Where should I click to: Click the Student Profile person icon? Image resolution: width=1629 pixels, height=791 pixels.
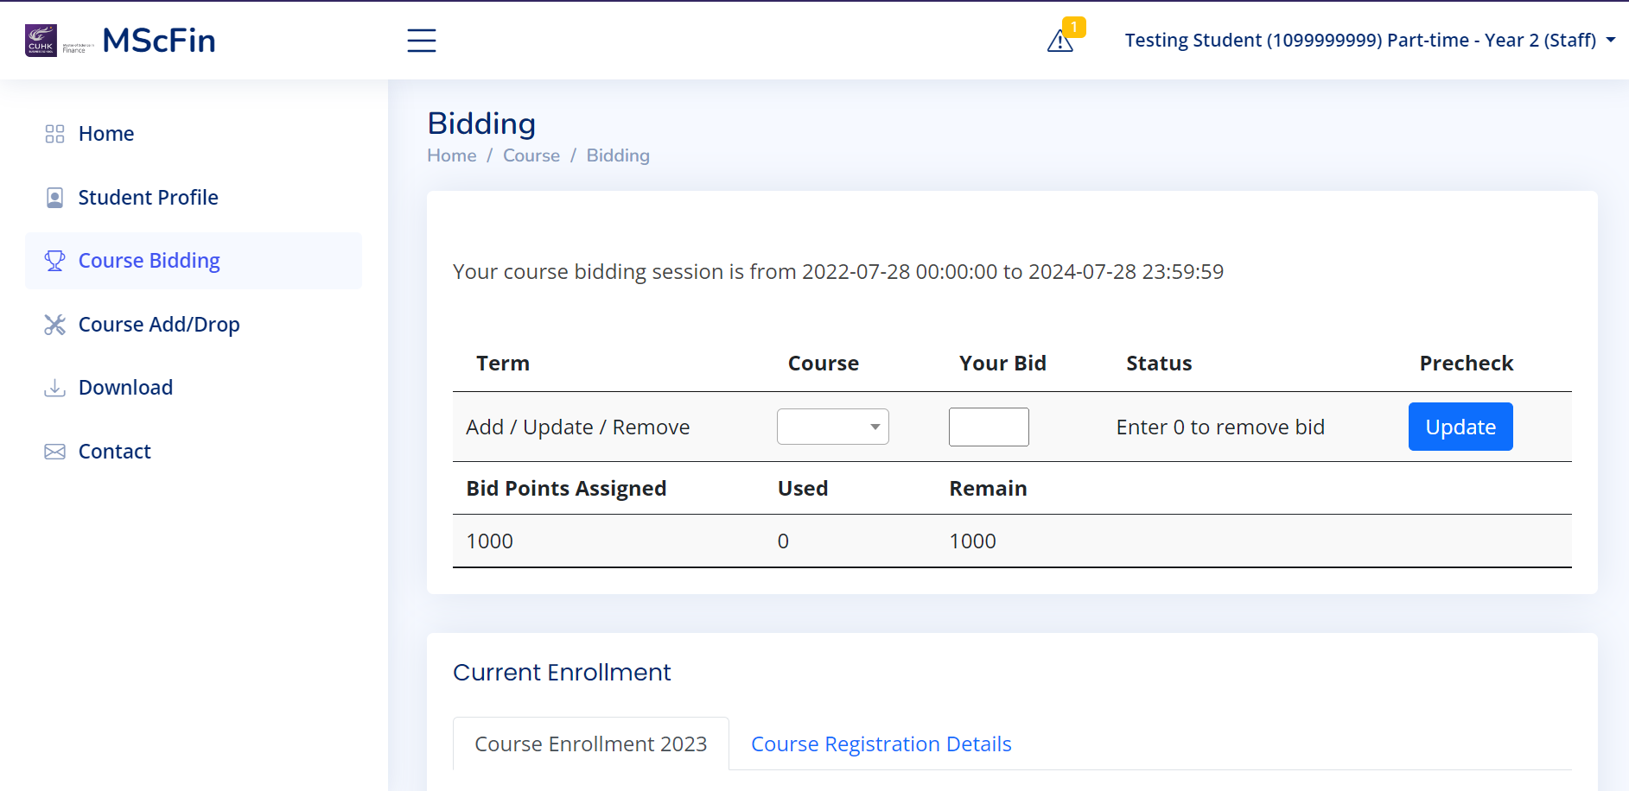point(54,198)
